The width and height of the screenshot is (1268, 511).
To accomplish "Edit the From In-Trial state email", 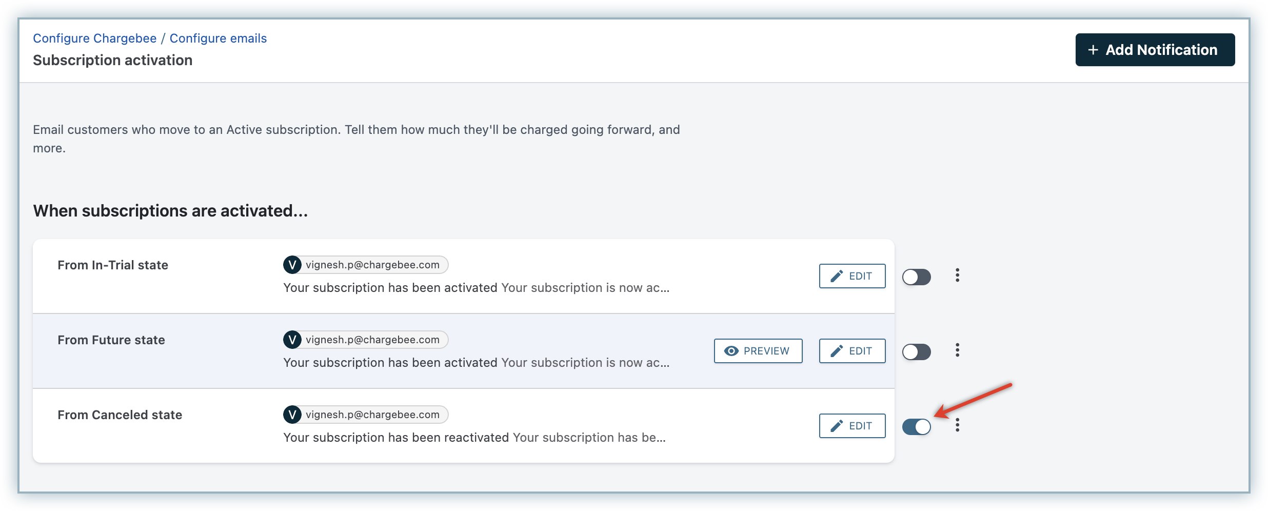I will pyautogui.click(x=852, y=276).
